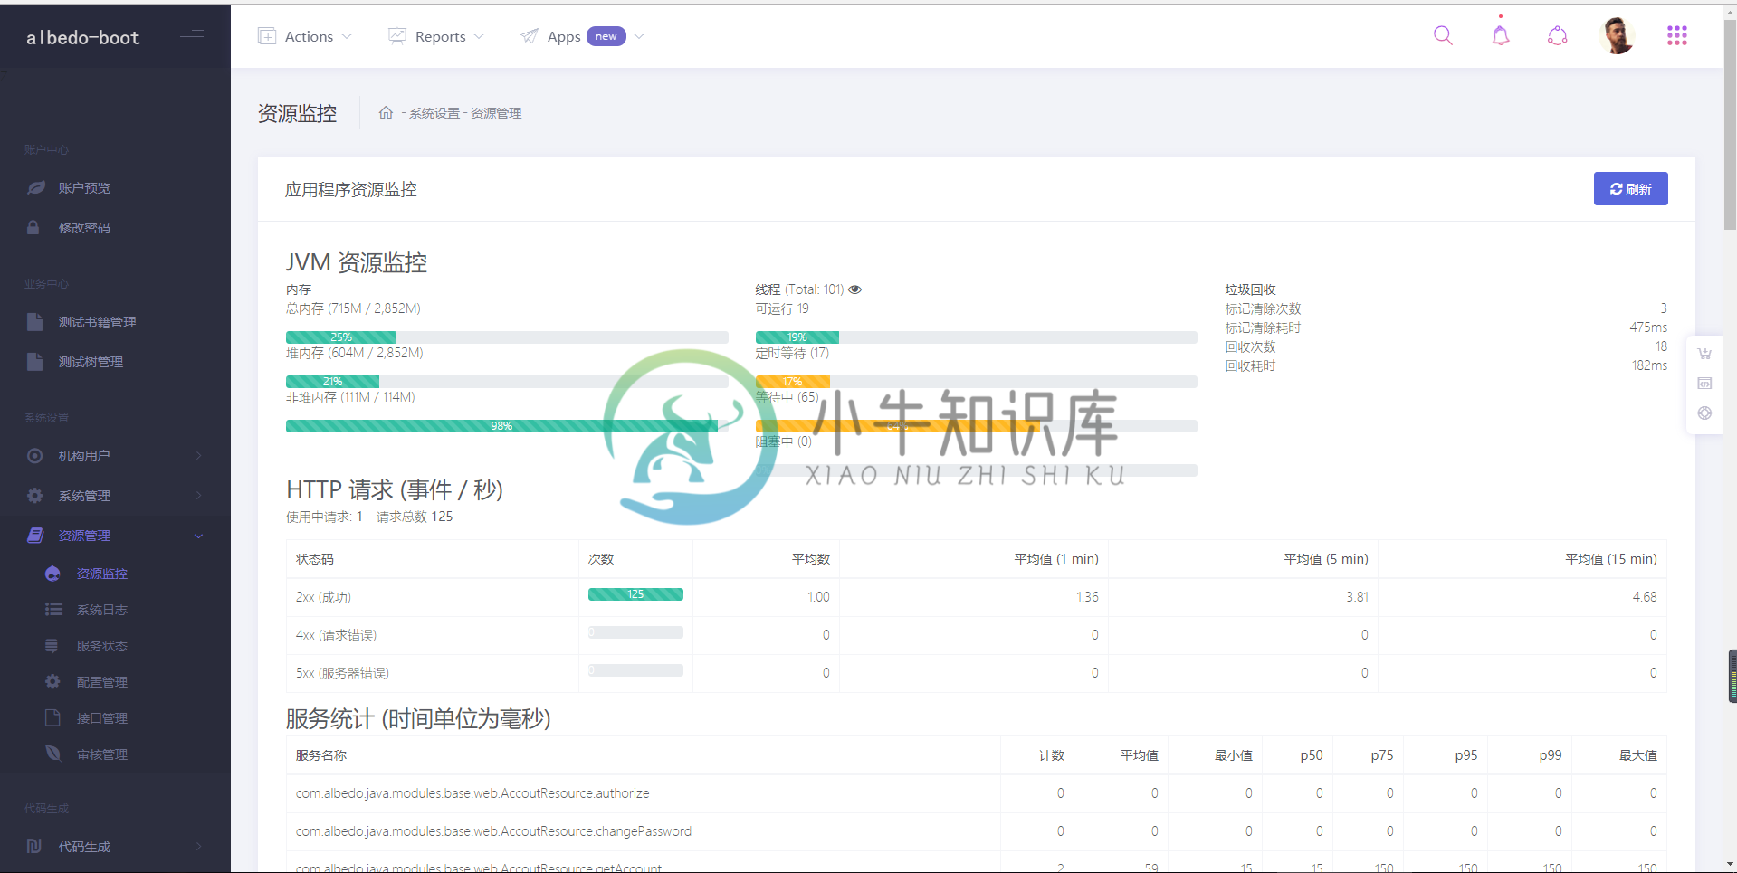Image resolution: width=1737 pixels, height=873 pixels.
Task: Click the file icon beside 测试树管理
Action: point(34,361)
